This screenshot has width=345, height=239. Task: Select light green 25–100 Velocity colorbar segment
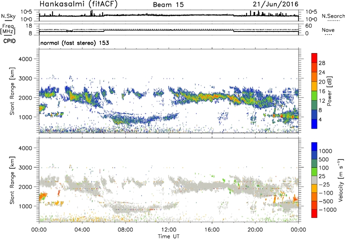[314, 172]
